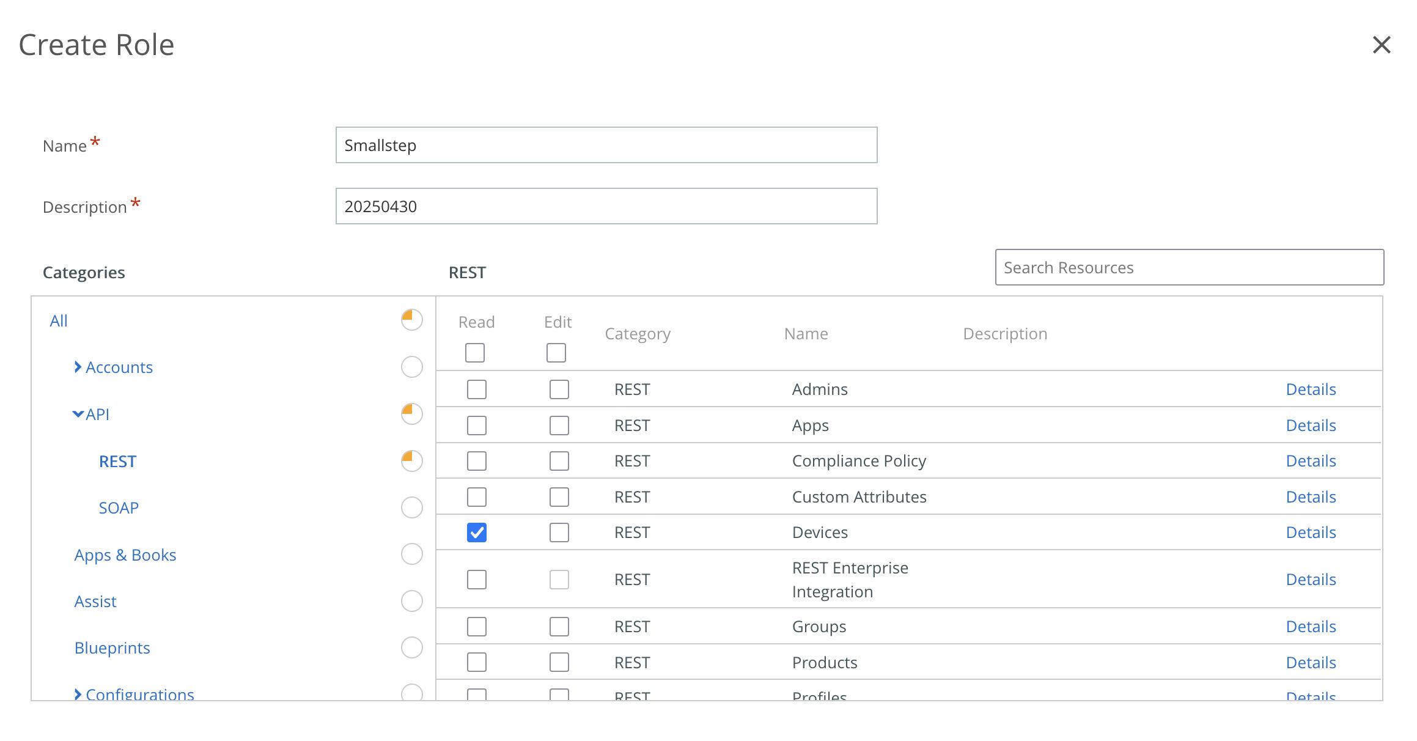Click the Search Resources field
This screenshot has width=1417, height=741.
click(x=1189, y=267)
